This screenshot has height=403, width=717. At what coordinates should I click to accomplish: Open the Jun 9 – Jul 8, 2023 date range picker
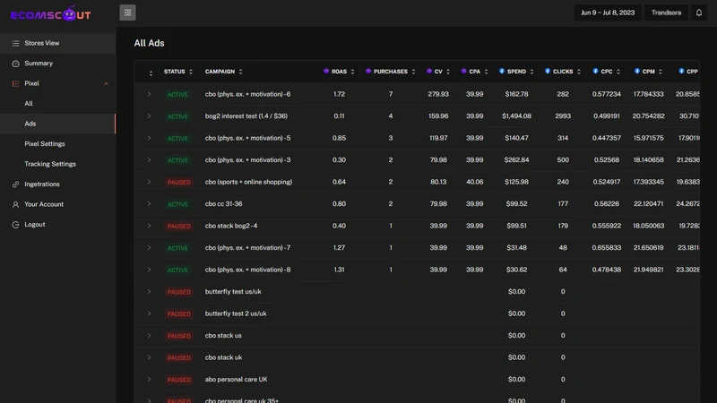[x=608, y=13]
